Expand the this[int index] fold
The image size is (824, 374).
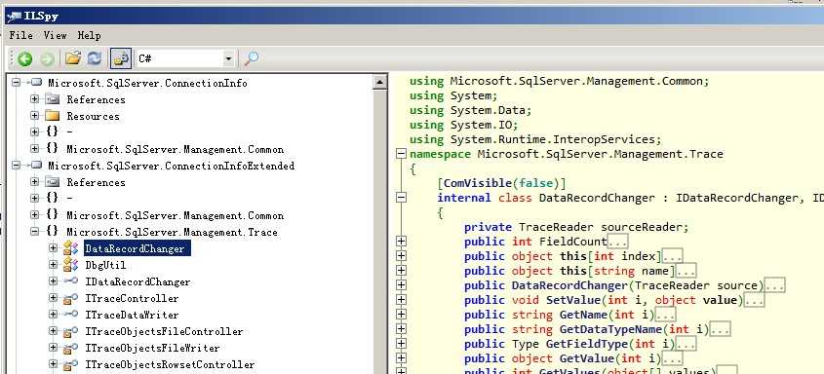[401, 256]
